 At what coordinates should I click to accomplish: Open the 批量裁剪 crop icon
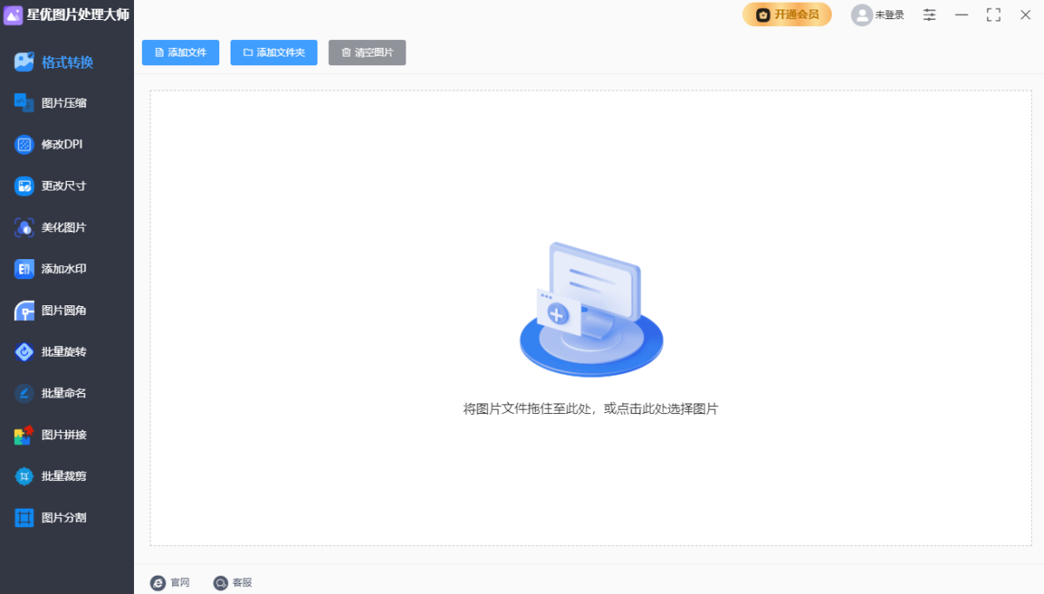click(x=24, y=476)
